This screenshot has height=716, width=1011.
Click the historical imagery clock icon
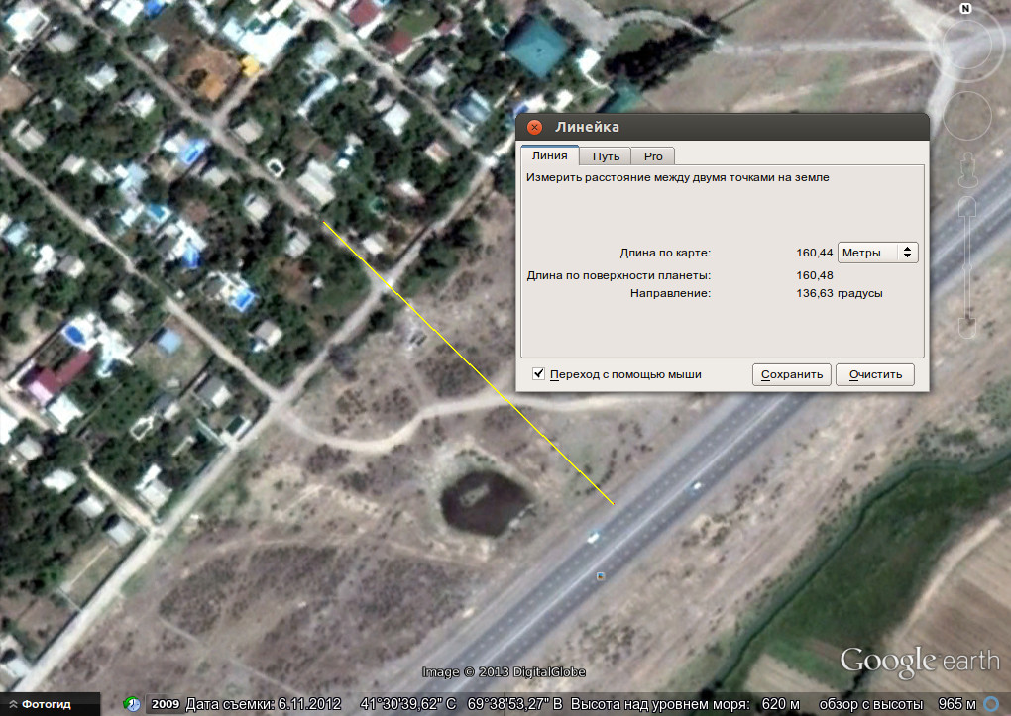(x=132, y=704)
